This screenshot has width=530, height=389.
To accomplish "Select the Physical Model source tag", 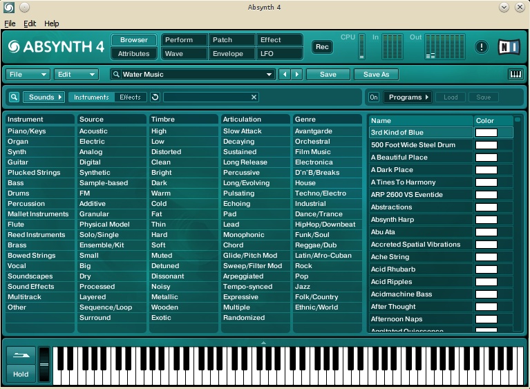I will 112,225.
